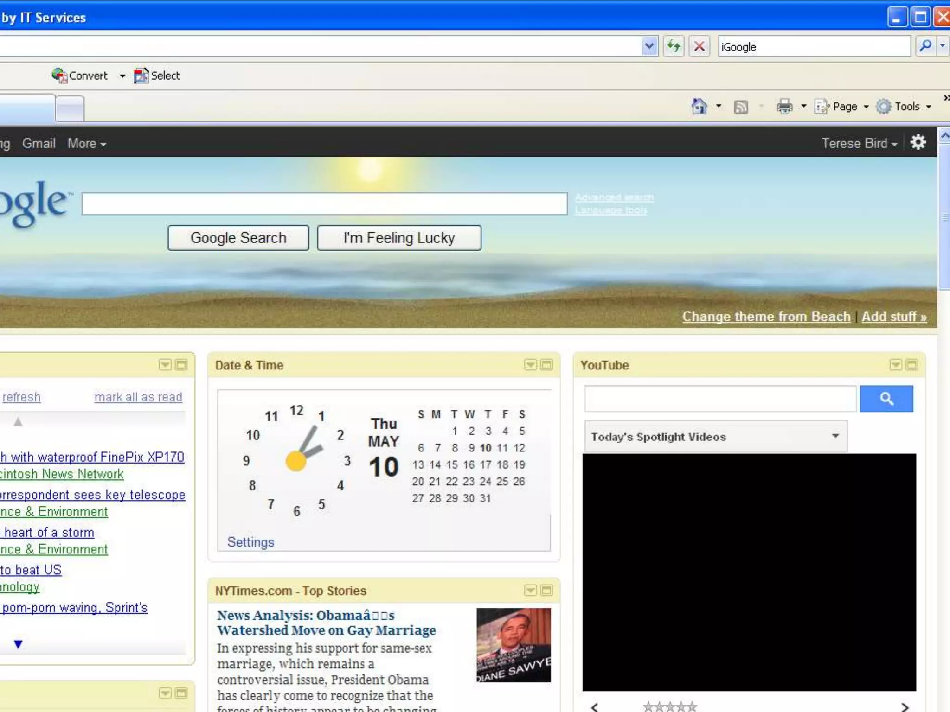Click the page vertical scrollbar thumb
This screenshot has height=712, width=950.
click(x=944, y=218)
